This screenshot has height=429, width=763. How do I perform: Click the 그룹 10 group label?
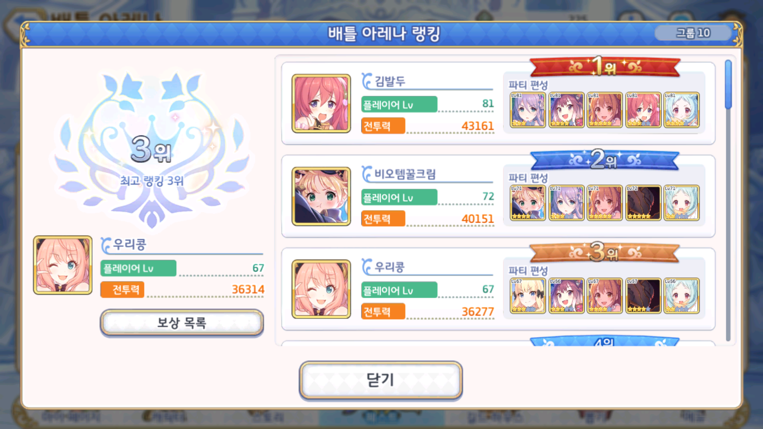tap(693, 33)
